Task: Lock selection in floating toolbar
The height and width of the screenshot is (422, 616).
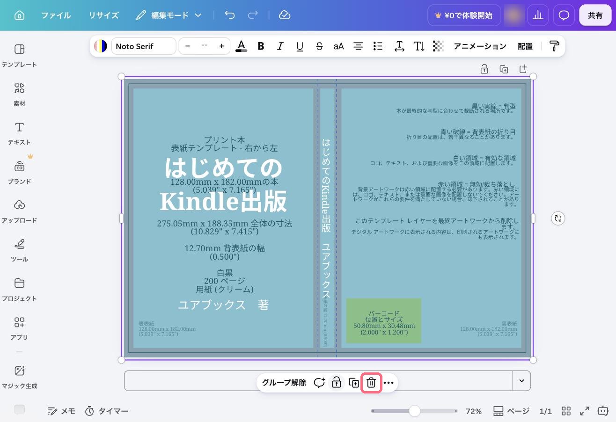Action: (336, 383)
